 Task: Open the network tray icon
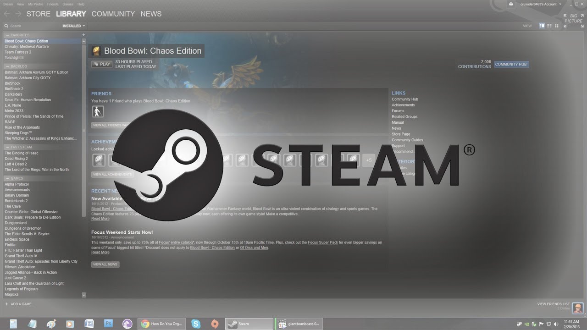pyautogui.click(x=549, y=324)
